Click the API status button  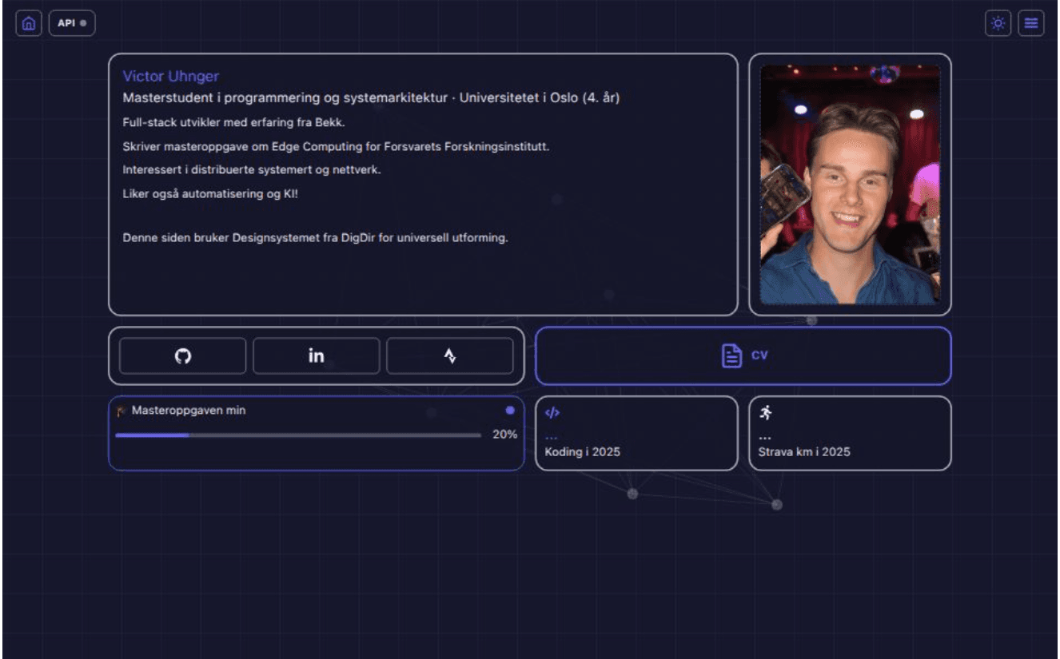[x=66, y=23]
